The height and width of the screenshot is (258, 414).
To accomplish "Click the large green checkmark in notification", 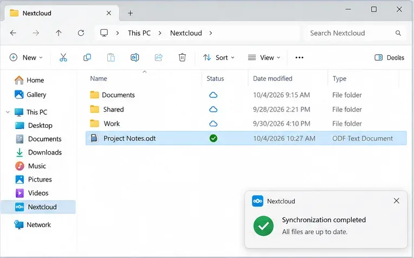I will [x=263, y=226].
